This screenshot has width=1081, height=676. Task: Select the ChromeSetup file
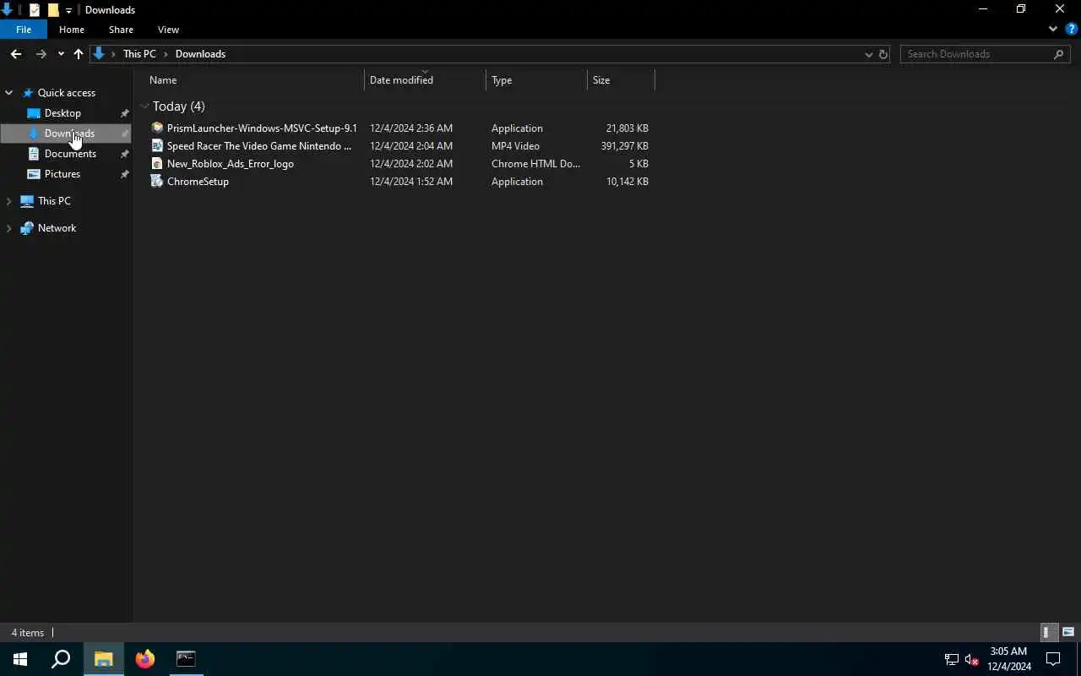[x=198, y=182]
